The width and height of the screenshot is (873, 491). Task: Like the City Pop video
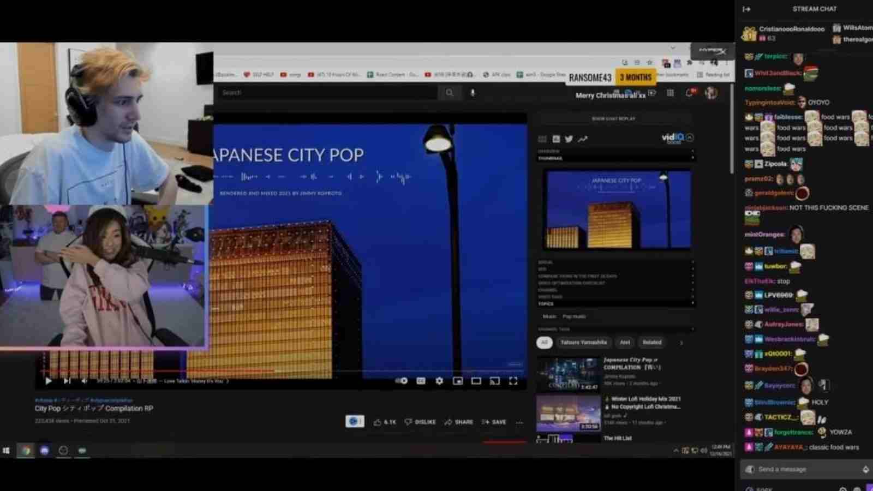pos(385,422)
